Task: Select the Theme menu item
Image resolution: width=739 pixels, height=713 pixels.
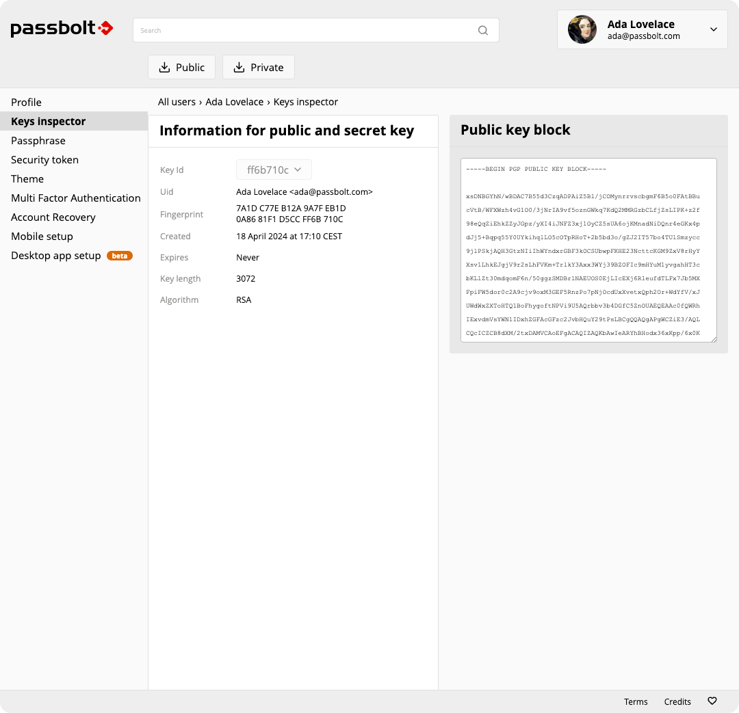Action: click(27, 179)
